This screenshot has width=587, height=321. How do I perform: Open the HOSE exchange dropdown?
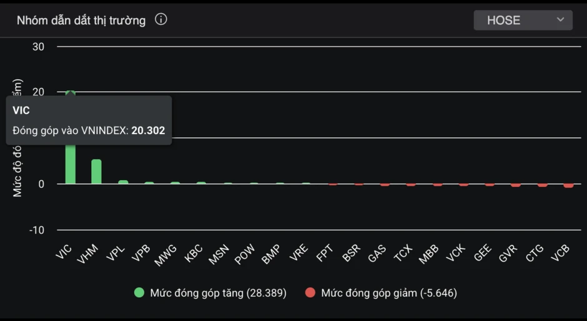pos(523,20)
